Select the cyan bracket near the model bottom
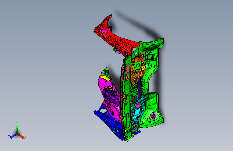 [138, 111]
